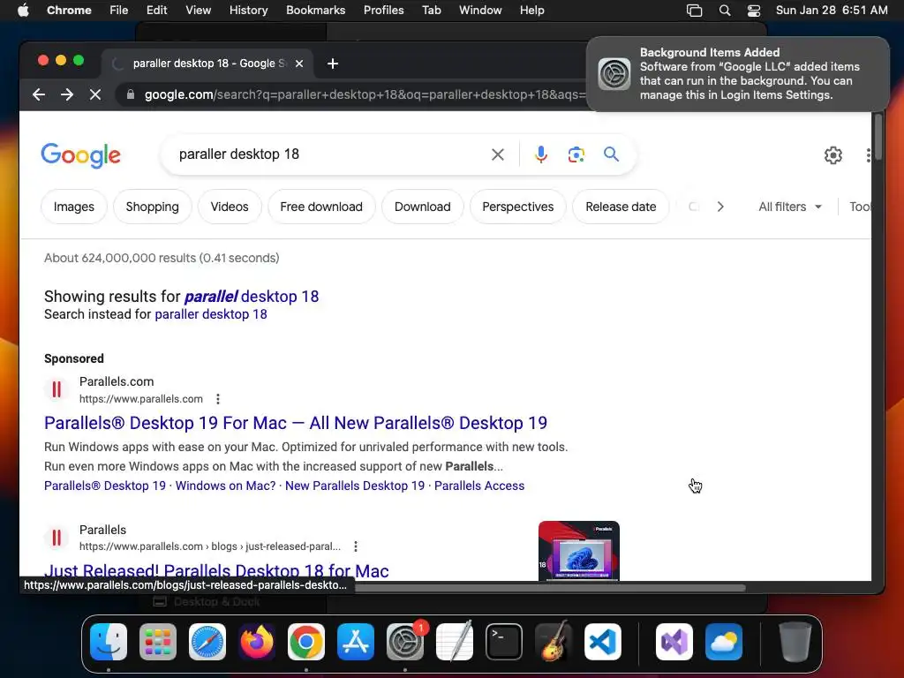Open the Weather app from the Dock
This screenshot has height=678, width=904.
(724, 642)
